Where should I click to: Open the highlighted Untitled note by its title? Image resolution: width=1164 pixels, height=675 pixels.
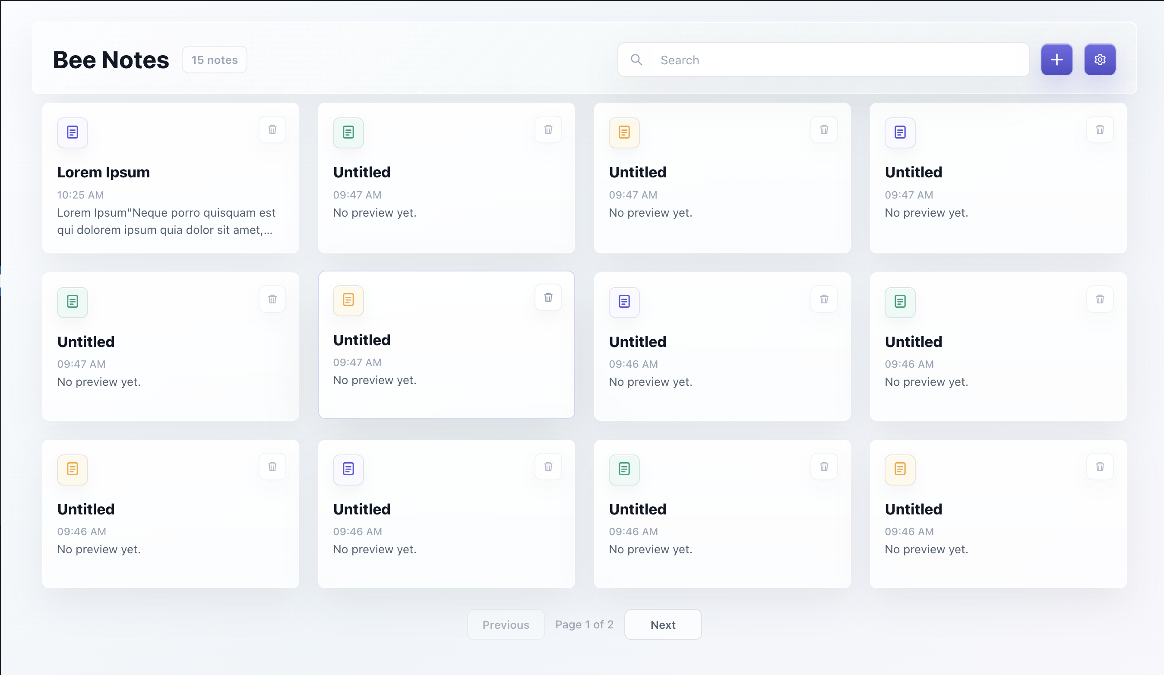click(x=362, y=340)
